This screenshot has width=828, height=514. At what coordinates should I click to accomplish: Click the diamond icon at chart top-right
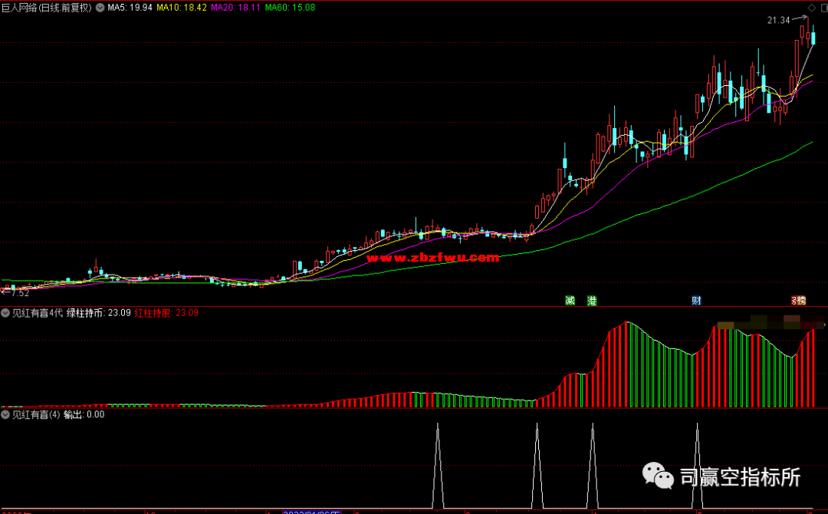pyautogui.click(x=812, y=8)
